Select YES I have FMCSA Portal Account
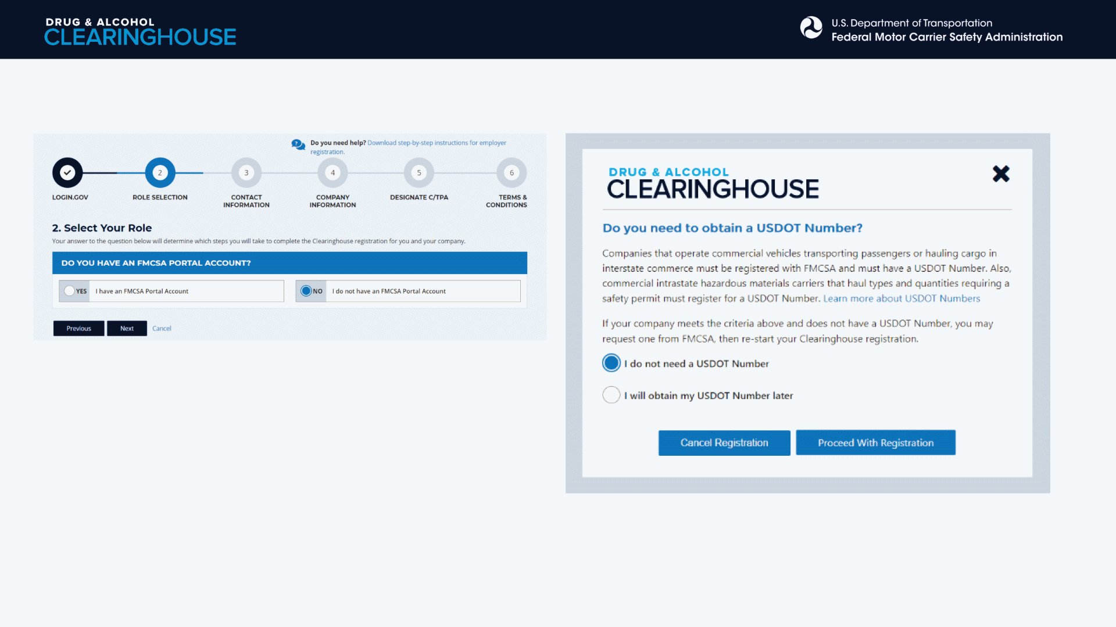The height and width of the screenshot is (627, 1116). click(70, 291)
